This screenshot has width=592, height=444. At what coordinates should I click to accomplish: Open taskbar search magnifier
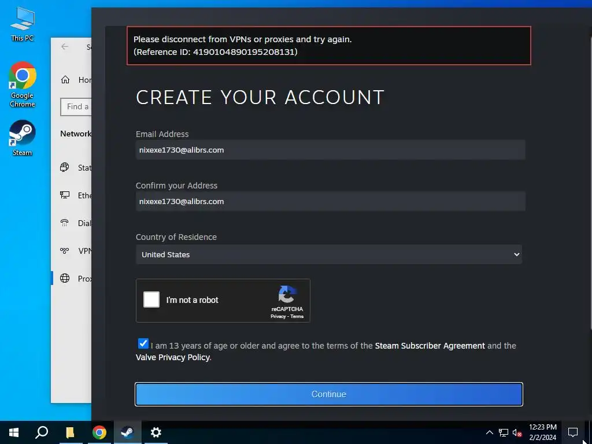pyautogui.click(x=42, y=432)
